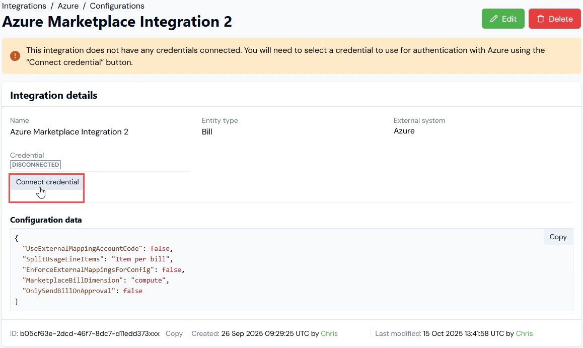Open the Configurations breadcrumb
The width and height of the screenshot is (583, 348).
tap(117, 6)
